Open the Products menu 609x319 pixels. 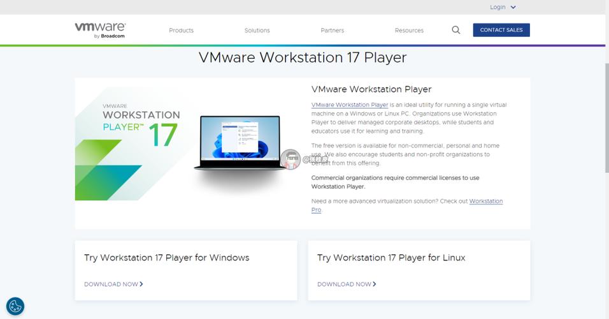click(x=181, y=31)
